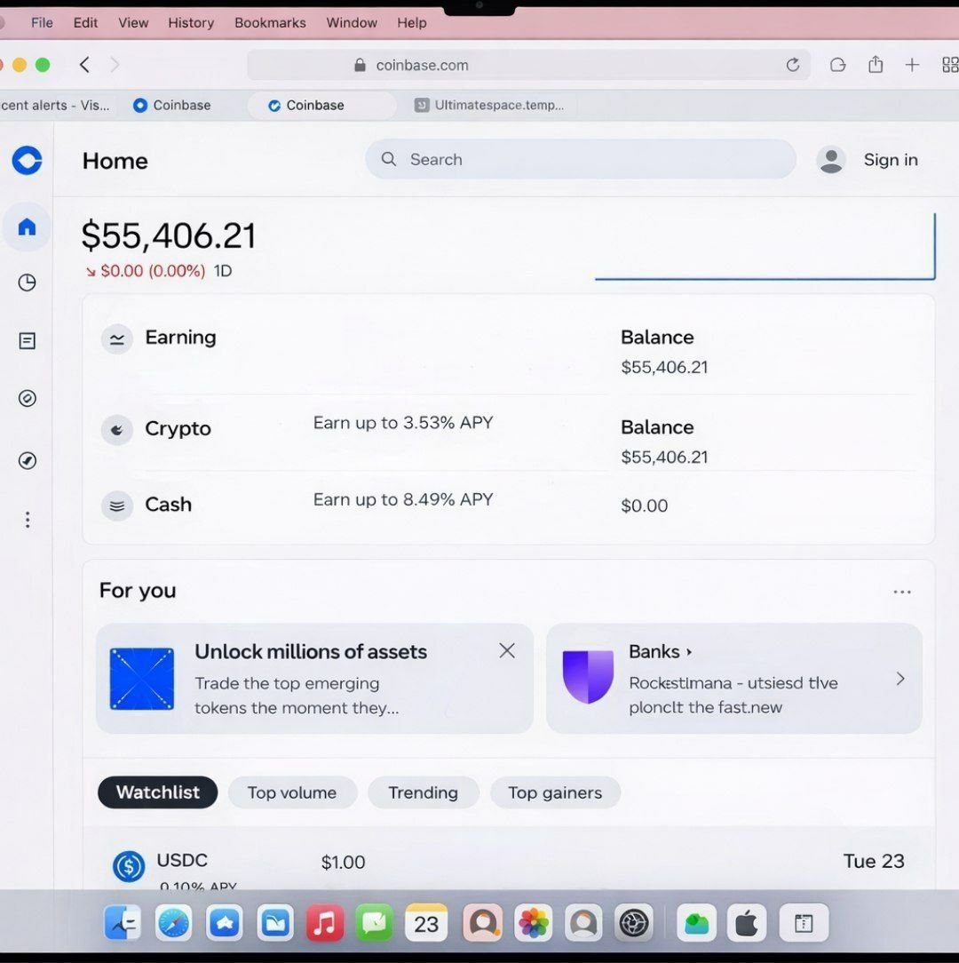959x963 pixels.
Task: Select the Watchlist tab
Action: click(x=158, y=792)
